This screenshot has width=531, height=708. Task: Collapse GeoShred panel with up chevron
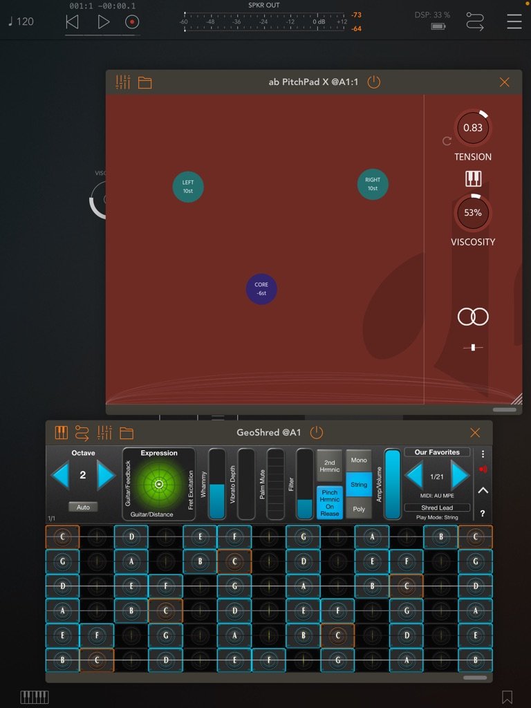(483, 490)
